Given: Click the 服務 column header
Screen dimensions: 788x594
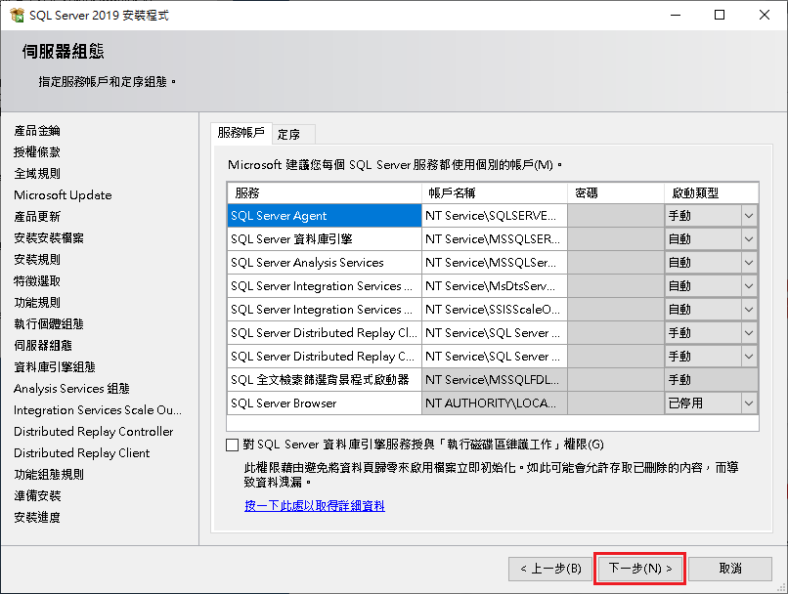Looking at the screenshot, I should pyautogui.click(x=325, y=193).
